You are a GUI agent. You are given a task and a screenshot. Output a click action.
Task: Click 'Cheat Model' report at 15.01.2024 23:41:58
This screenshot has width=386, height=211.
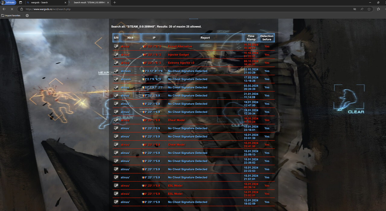176,144
